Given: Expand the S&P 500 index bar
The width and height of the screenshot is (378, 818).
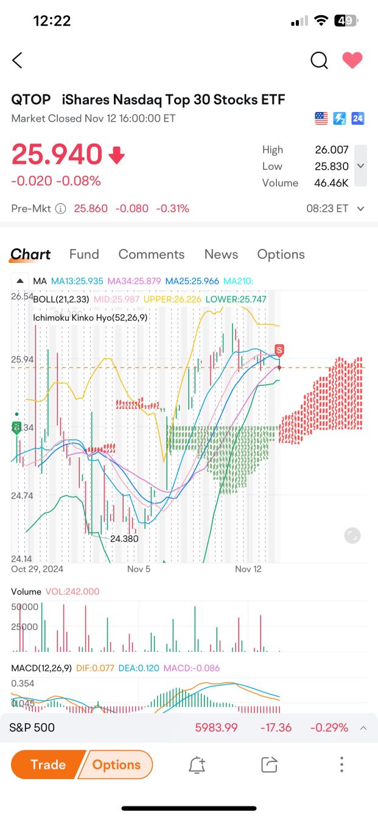Looking at the screenshot, I should 363,727.
